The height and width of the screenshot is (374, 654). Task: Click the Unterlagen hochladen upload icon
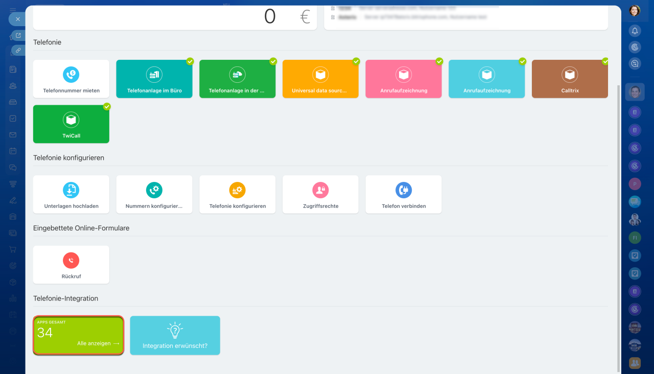pos(71,190)
